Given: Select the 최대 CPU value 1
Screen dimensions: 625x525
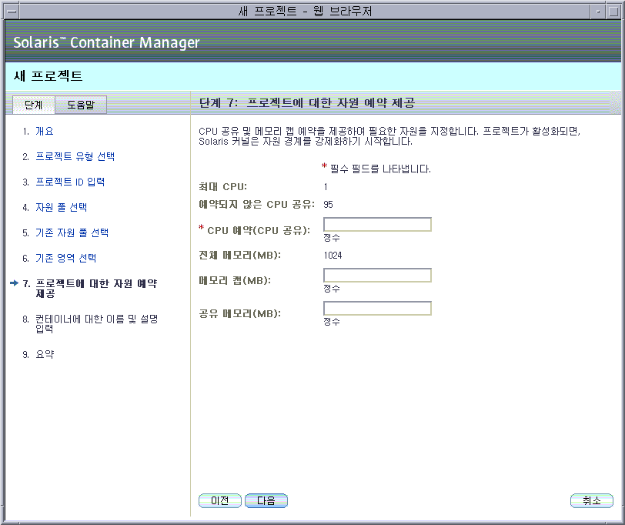Looking at the screenshot, I should click(x=326, y=187).
